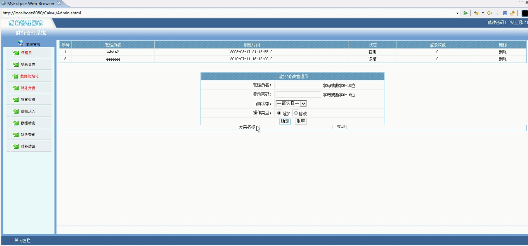Click the address bar URL field
This screenshot has width=528, height=246.
(x=228, y=13)
